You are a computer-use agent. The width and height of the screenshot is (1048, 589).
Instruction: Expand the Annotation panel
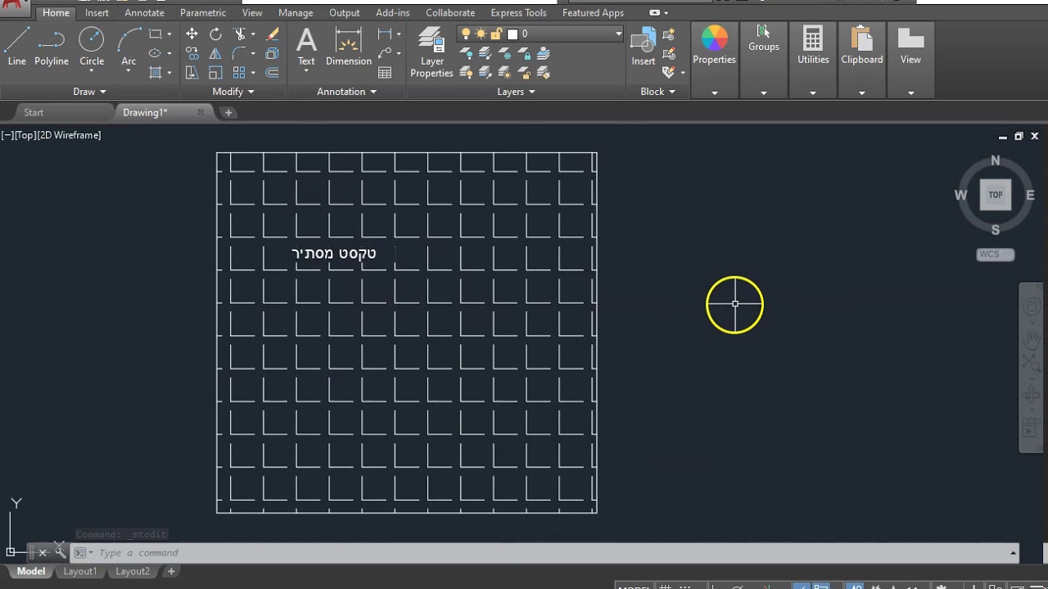[x=346, y=92]
